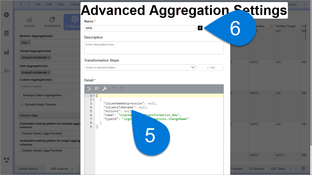
Task: Open the Data menu
Action: 61,4
